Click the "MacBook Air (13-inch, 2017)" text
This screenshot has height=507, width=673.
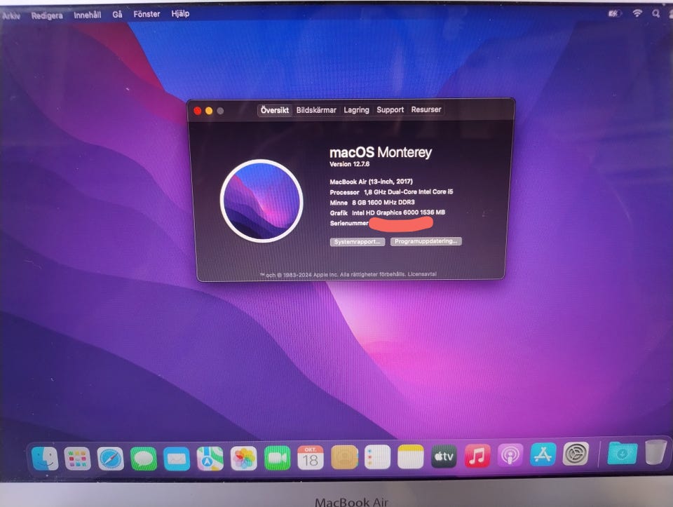click(372, 182)
